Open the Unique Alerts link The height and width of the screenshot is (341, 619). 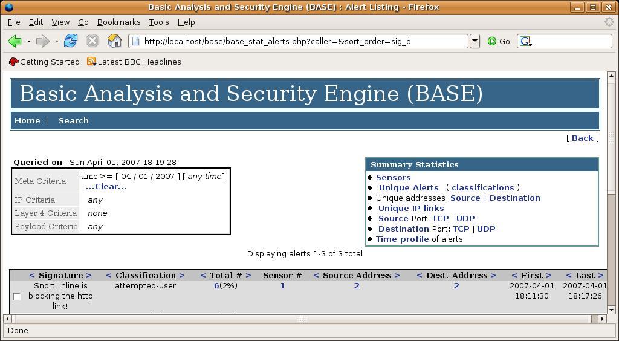pyautogui.click(x=409, y=188)
